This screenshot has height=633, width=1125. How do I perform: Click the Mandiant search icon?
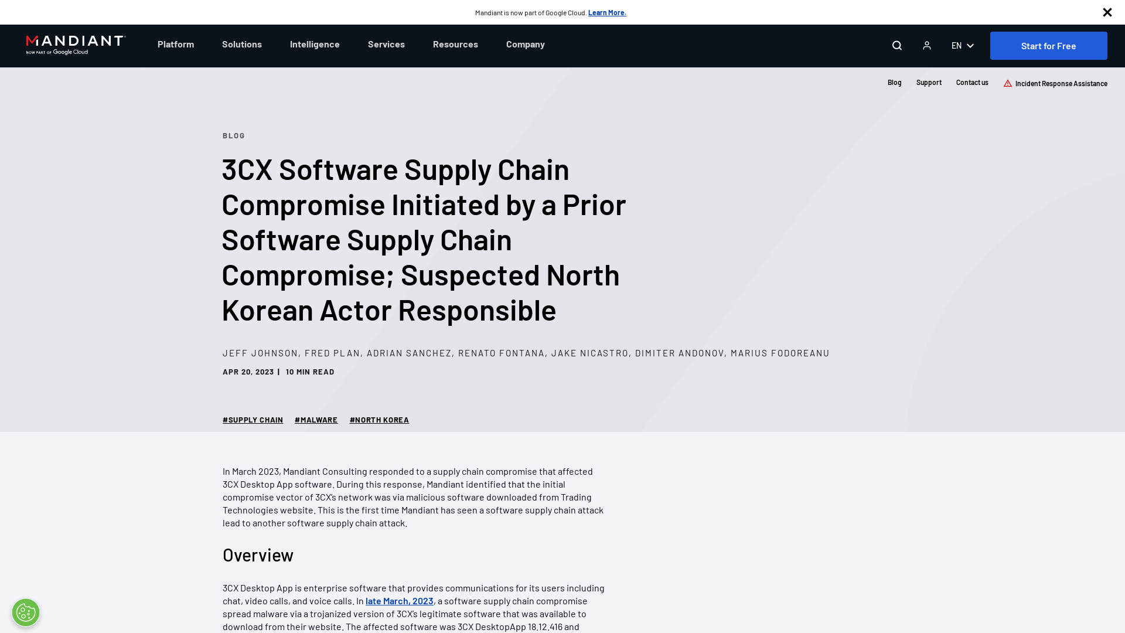[897, 46]
